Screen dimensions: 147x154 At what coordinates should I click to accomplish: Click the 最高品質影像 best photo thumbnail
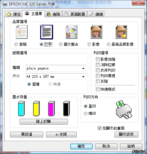[121, 32]
